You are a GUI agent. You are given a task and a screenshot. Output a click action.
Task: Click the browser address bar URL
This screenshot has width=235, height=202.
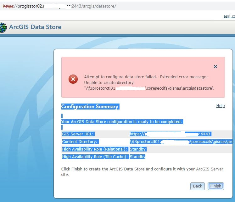59,6
